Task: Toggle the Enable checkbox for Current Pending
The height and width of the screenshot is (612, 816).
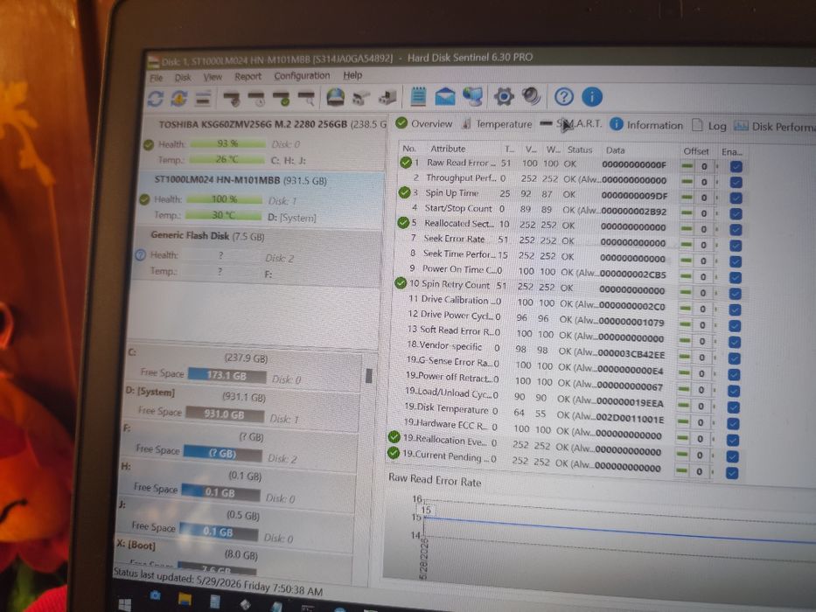Action: click(x=732, y=473)
